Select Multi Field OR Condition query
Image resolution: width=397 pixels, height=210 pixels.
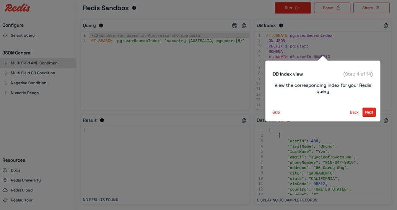tap(33, 73)
